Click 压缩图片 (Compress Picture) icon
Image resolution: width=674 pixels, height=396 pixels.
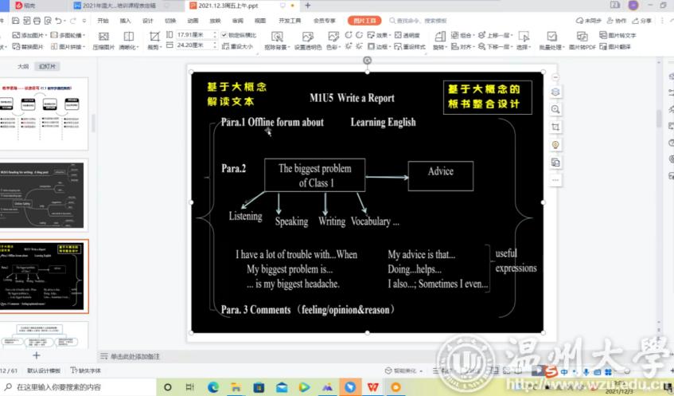[103, 37]
